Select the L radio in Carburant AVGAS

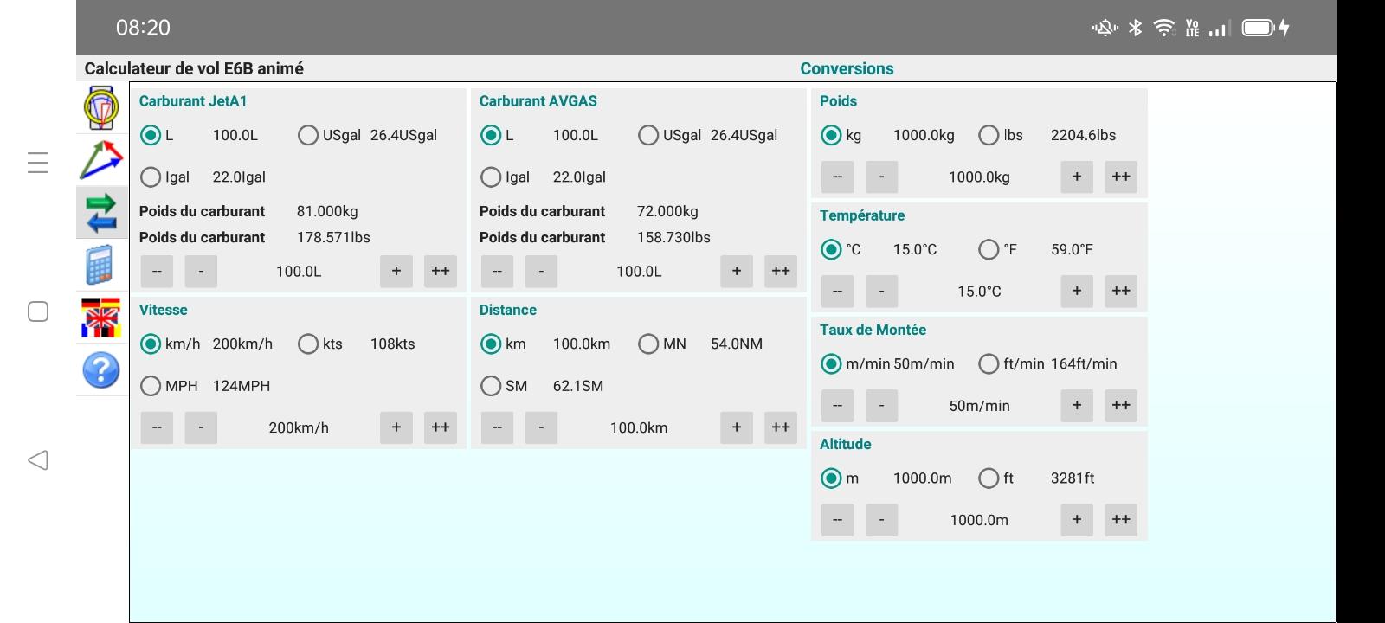[x=491, y=135]
